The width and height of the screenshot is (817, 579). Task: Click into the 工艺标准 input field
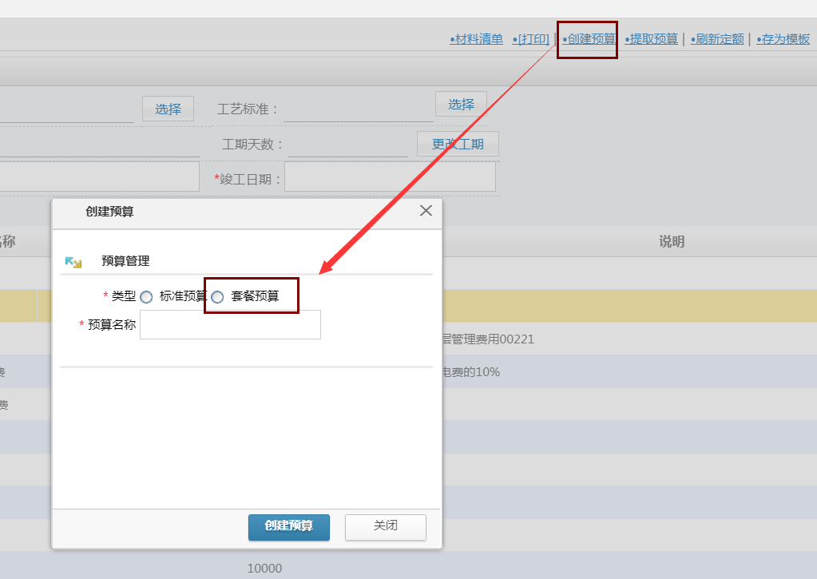click(x=358, y=109)
